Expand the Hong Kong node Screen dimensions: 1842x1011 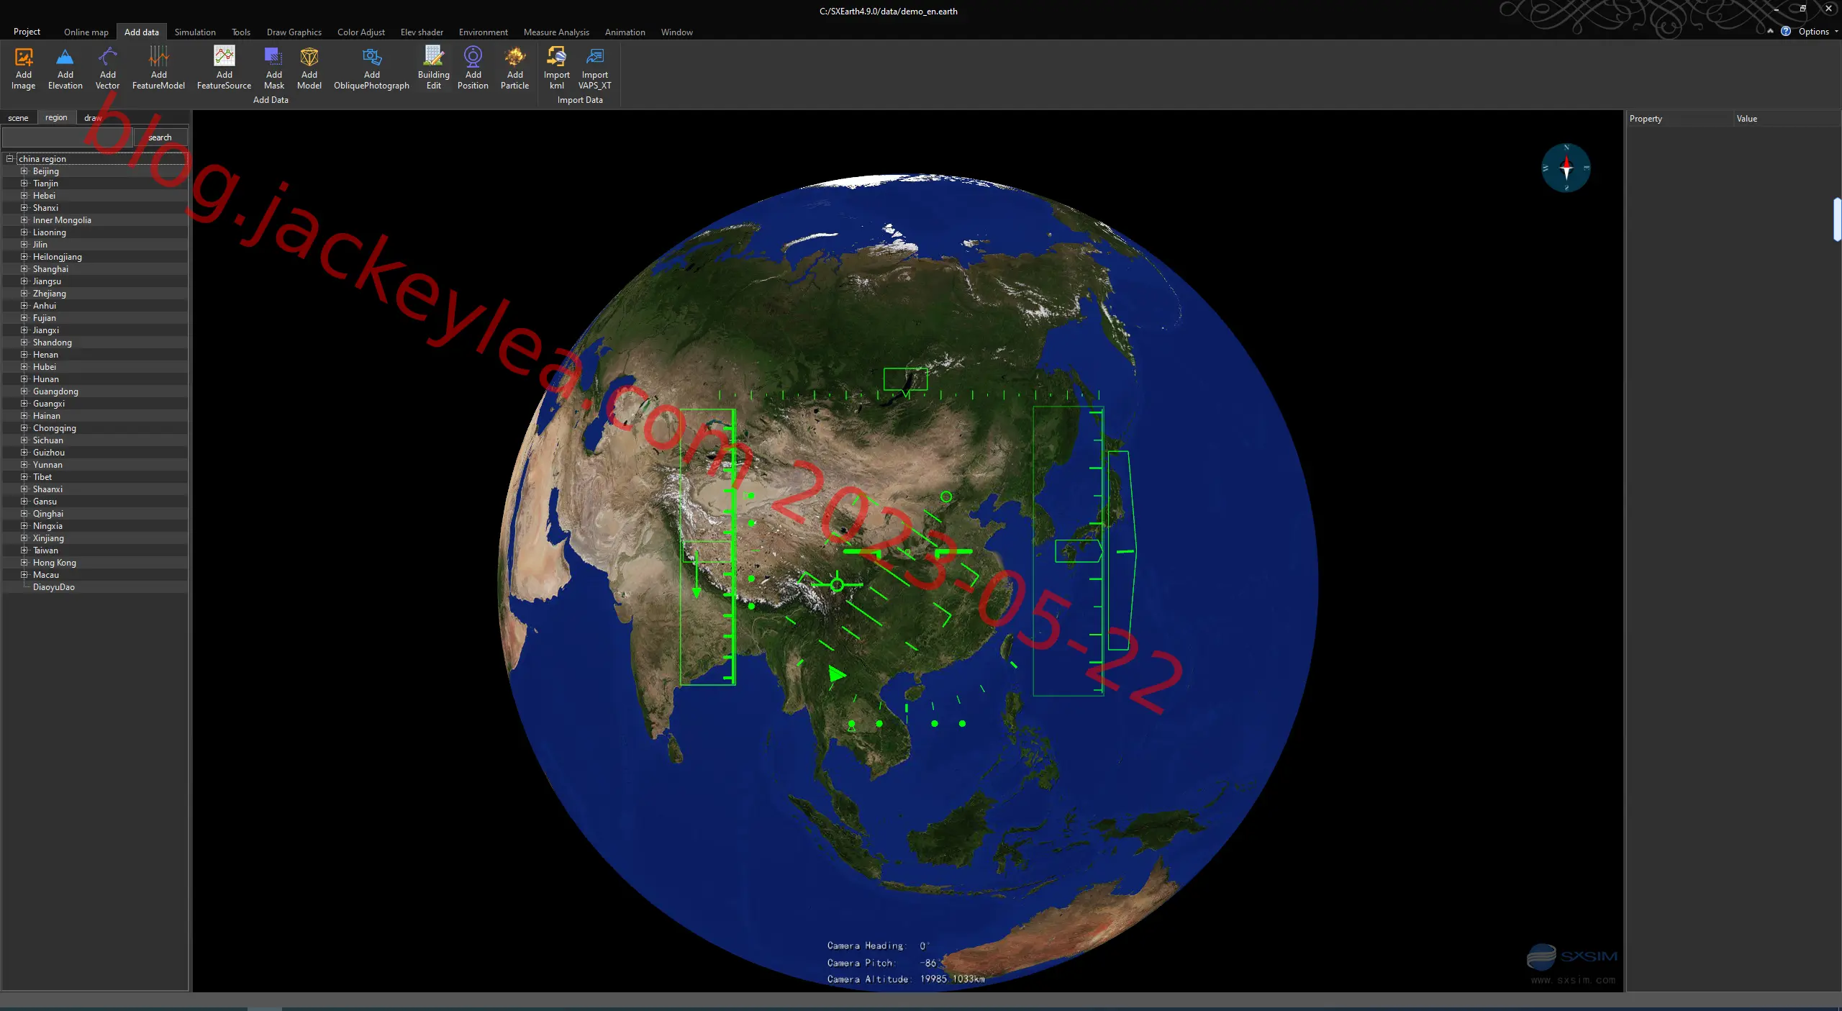point(24,562)
